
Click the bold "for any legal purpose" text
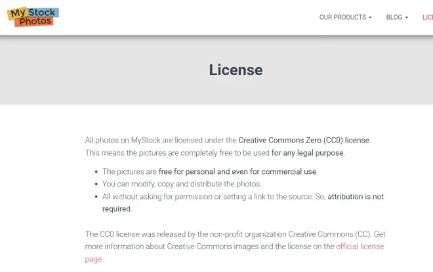tap(308, 153)
